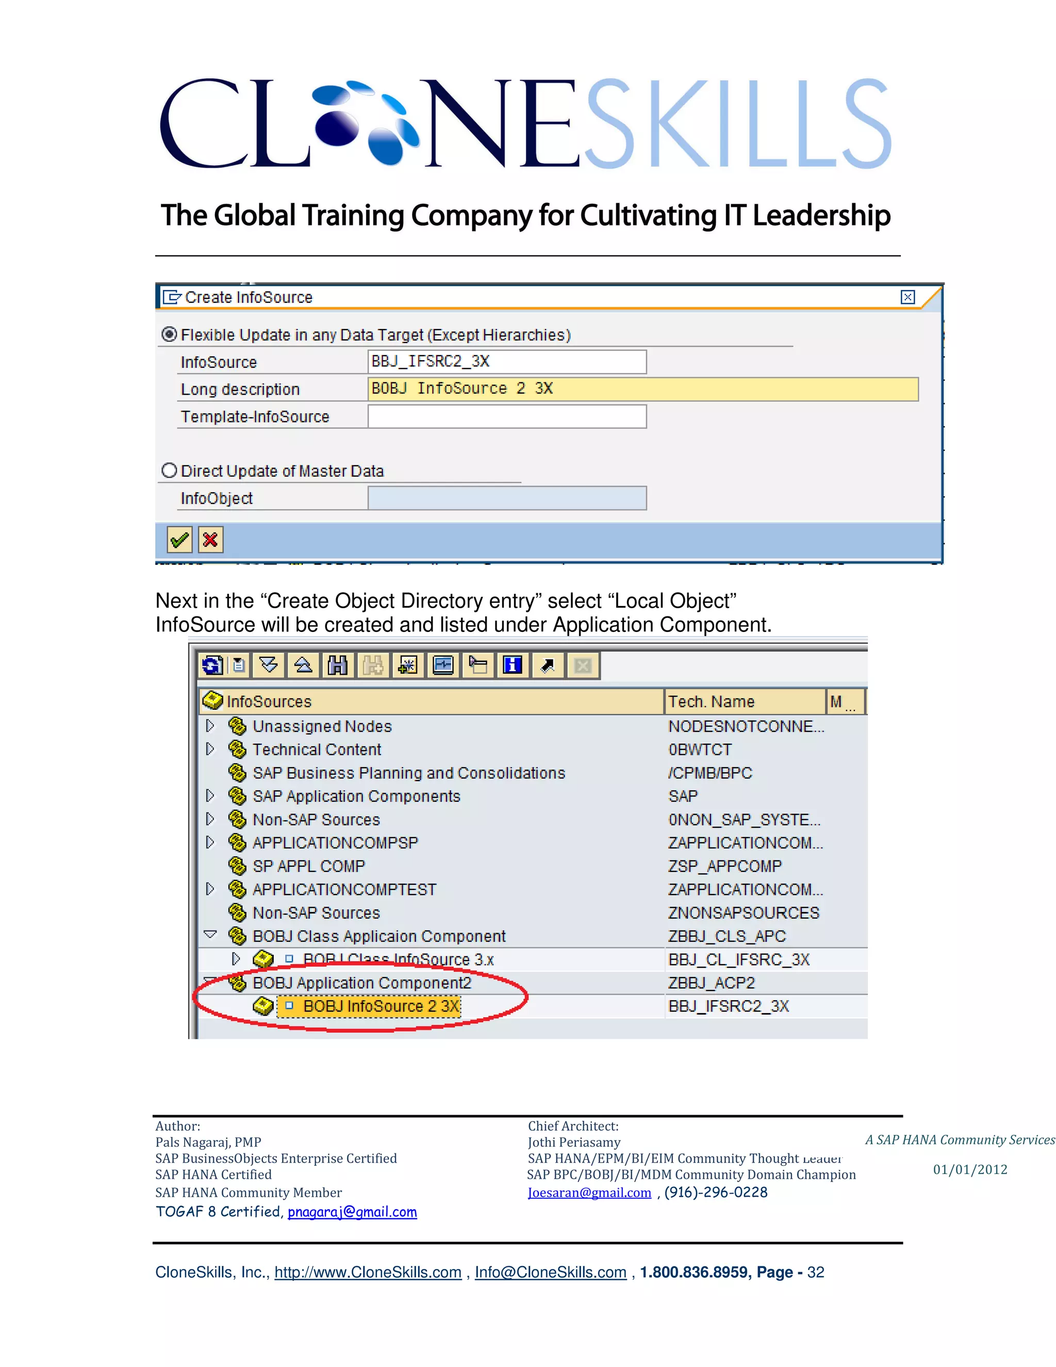This screenshot has width=1056, height=1367.
Task: Click the APPLICATIONCOMPTEST component icon
Action: pos(237,889)
